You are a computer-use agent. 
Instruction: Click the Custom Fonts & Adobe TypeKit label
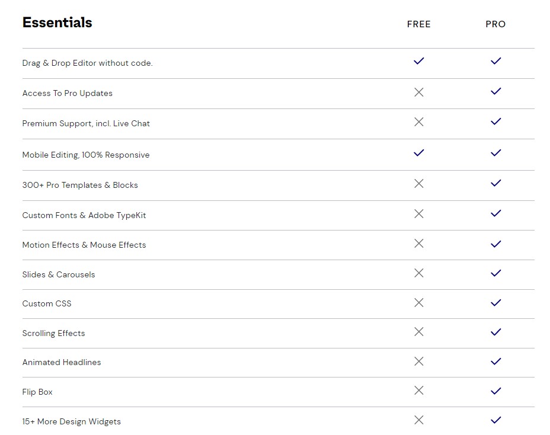coord(84,215)
